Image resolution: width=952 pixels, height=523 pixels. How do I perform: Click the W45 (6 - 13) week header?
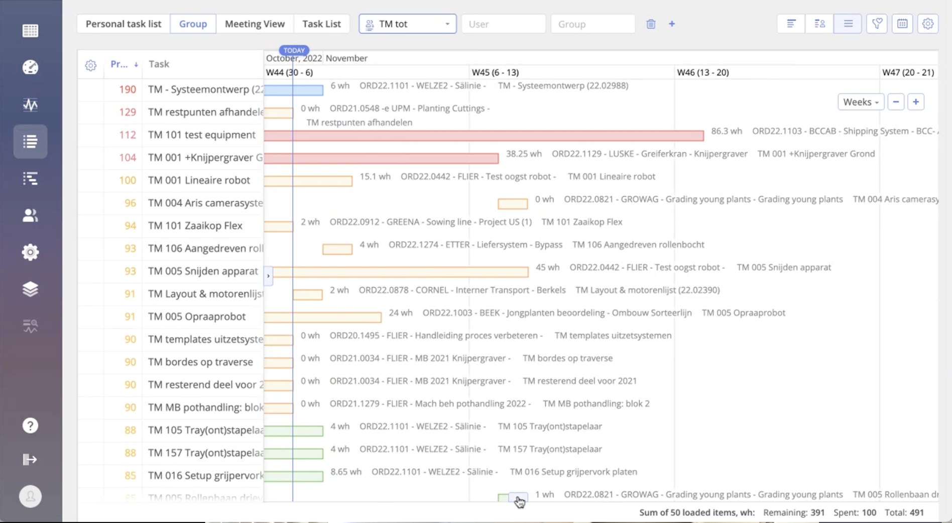click(x=495, y=72)
